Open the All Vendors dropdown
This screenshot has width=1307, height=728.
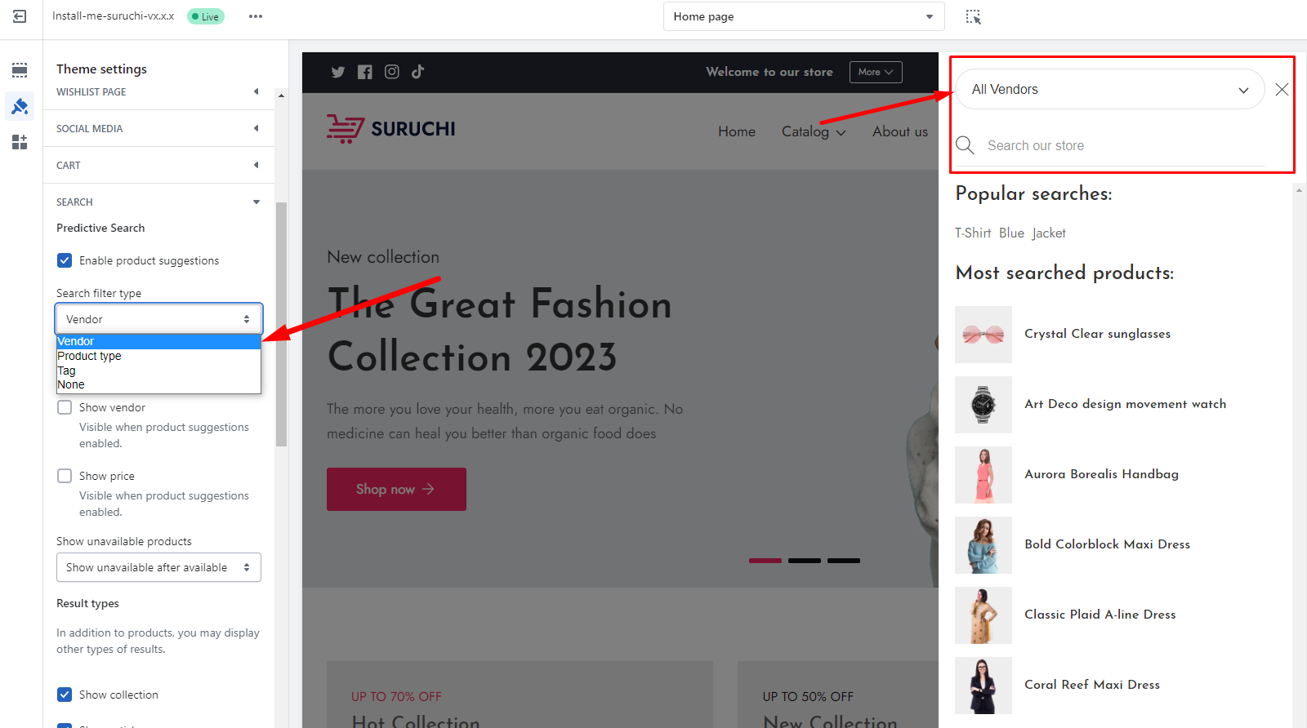coord(1109,90)
